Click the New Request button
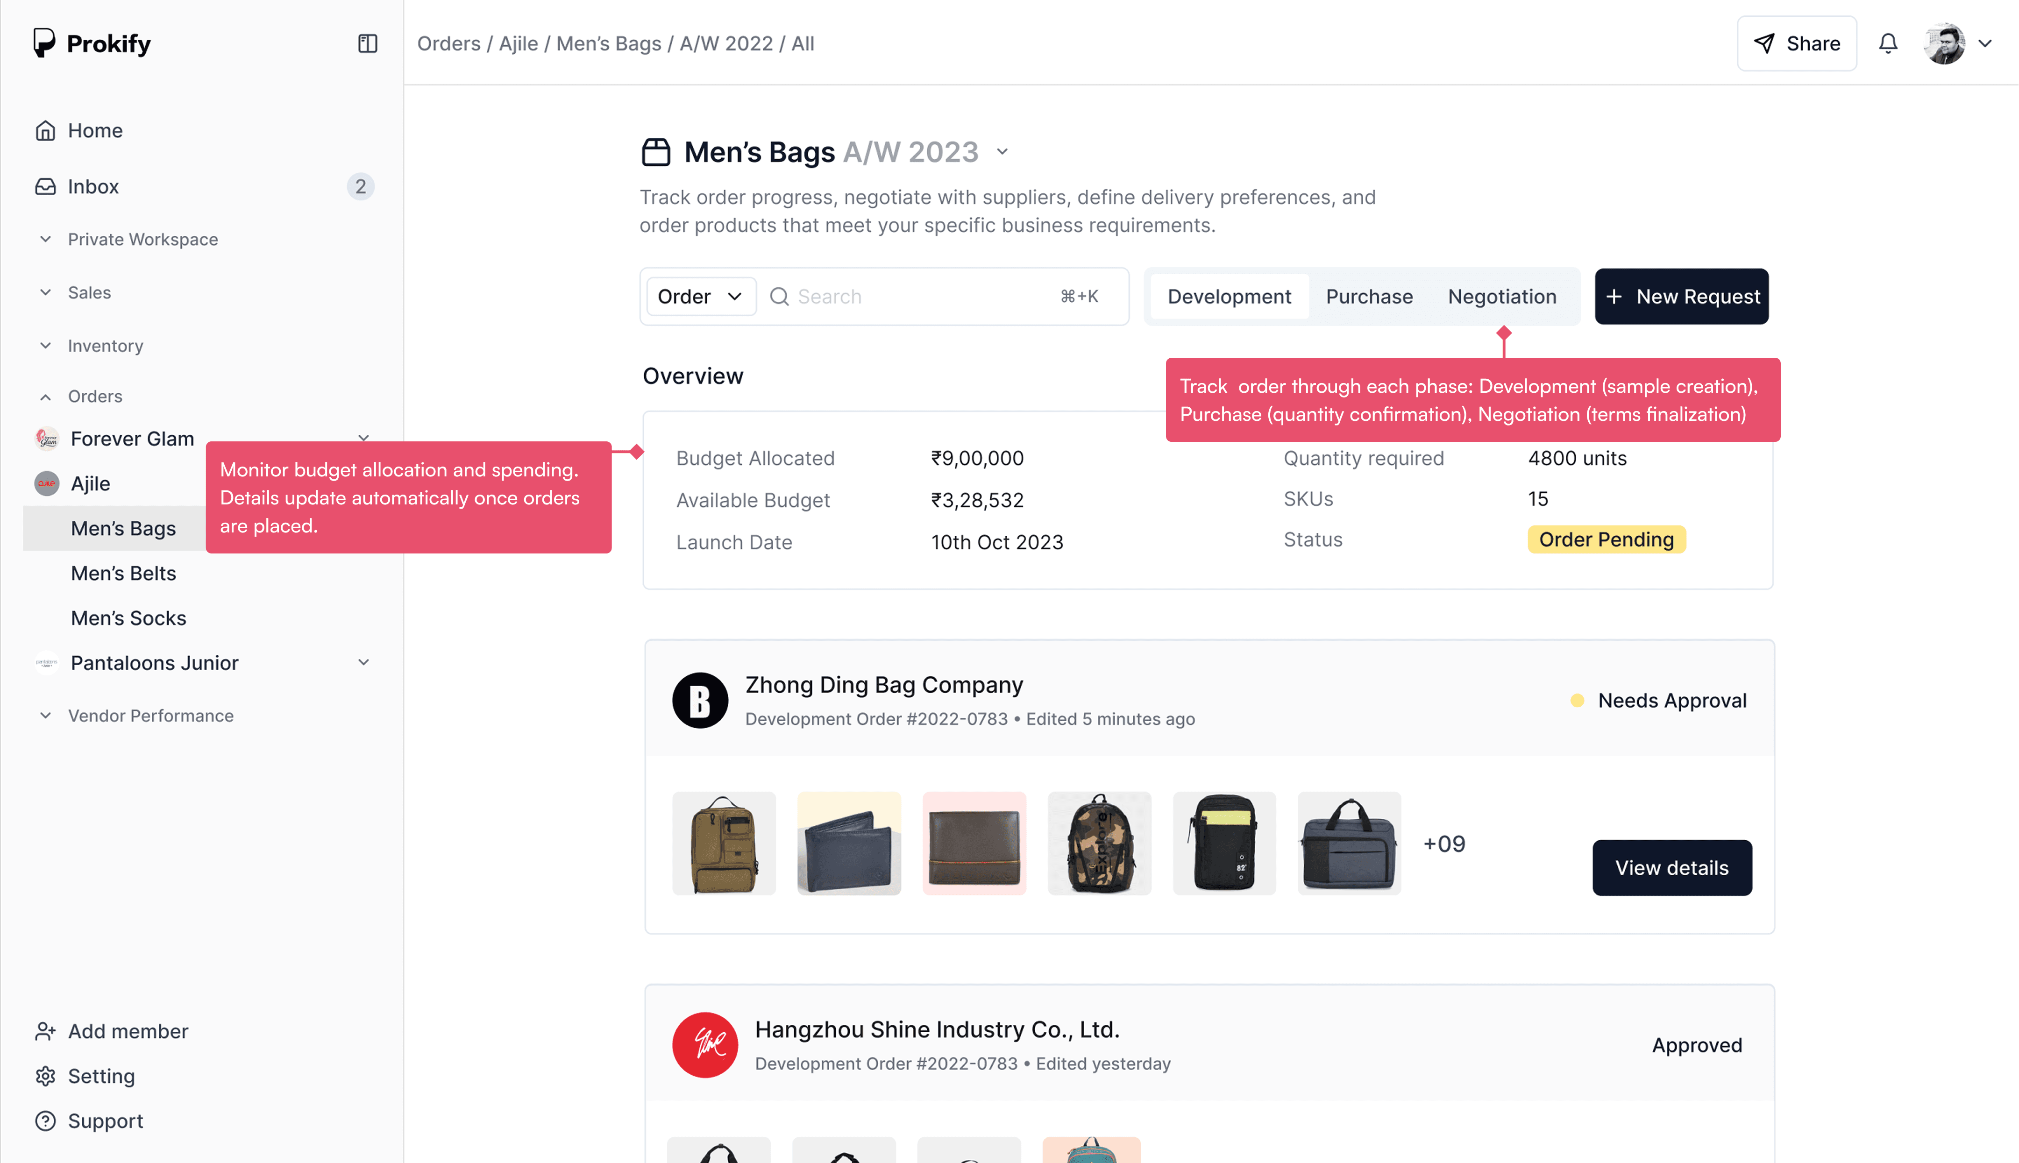This screenshot has height=1163, width=2019. (1681, 296)
